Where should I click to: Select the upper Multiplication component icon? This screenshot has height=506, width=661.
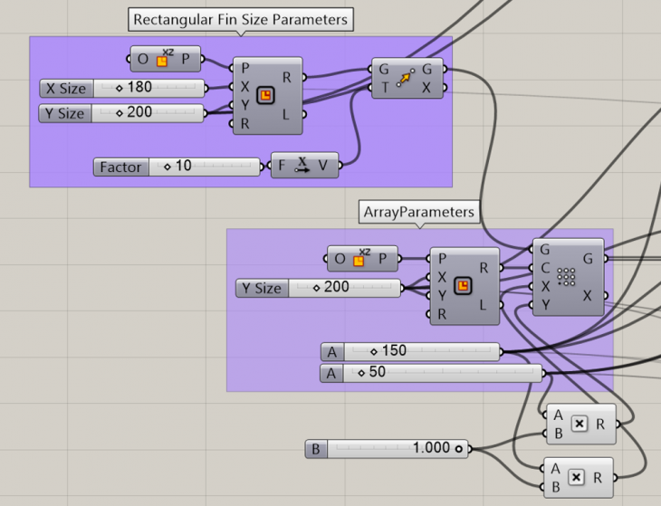580,424
